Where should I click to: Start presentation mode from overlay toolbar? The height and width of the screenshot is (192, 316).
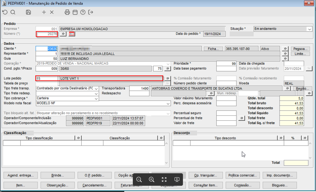pyautogui.click(x=177, y=180)
